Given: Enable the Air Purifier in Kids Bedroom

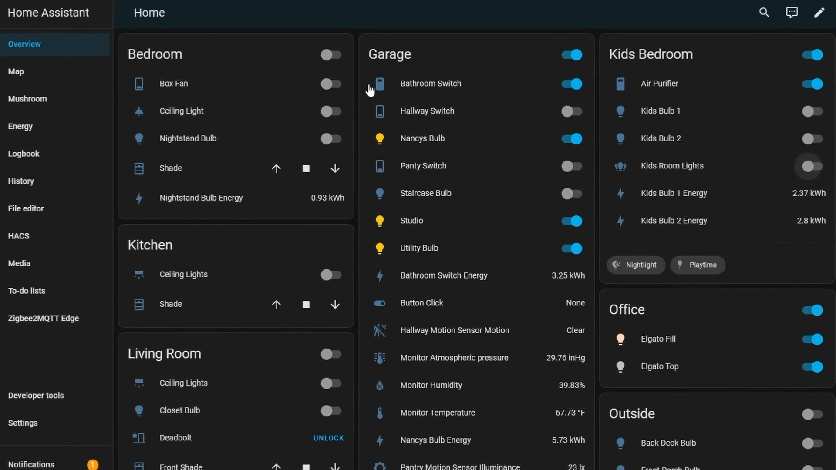Looking at the screenshot, I should [812, 84].
